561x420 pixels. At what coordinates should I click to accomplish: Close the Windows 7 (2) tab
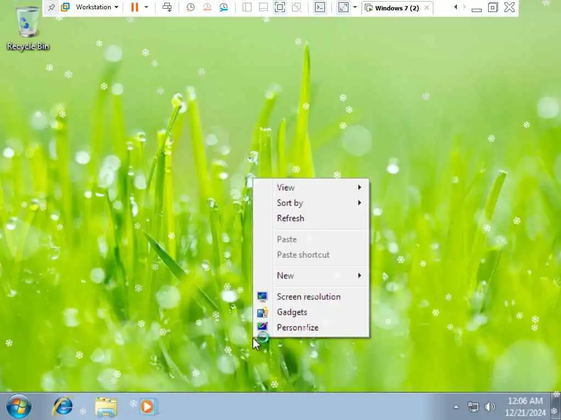(x=426, y=8)
